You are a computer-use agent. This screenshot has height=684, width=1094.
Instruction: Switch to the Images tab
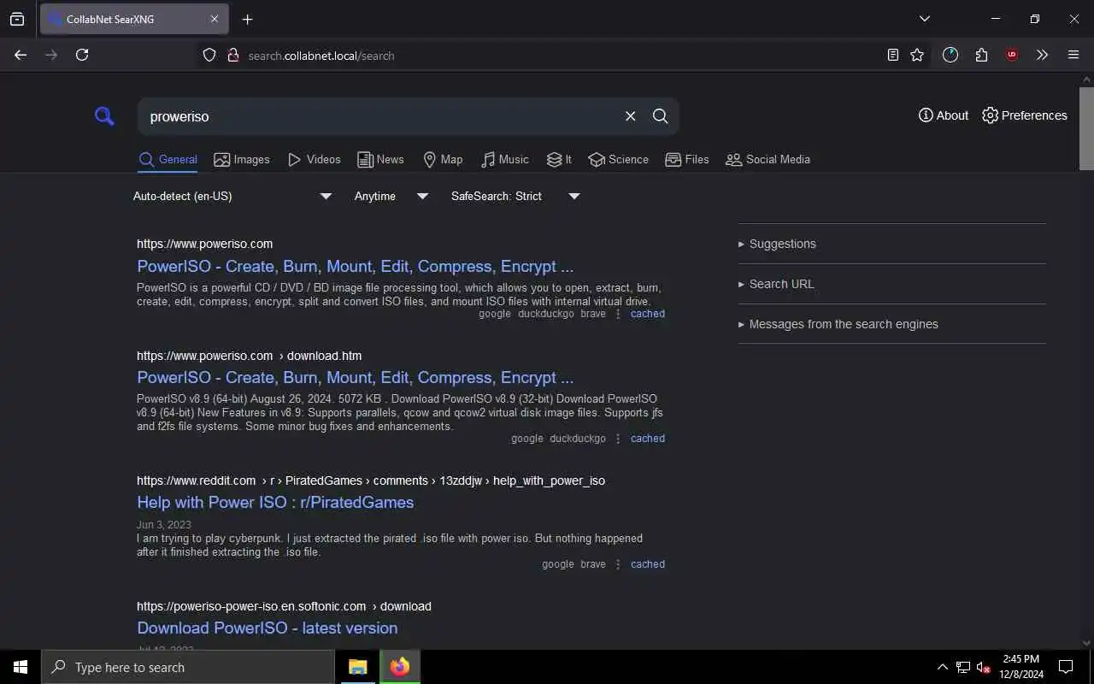[242, 160]
